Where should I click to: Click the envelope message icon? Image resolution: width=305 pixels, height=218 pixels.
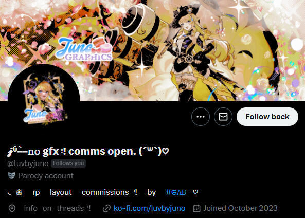point(223,117)
